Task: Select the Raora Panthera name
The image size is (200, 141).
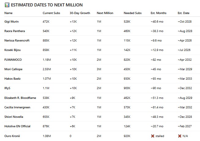Action: pos(14,31)
